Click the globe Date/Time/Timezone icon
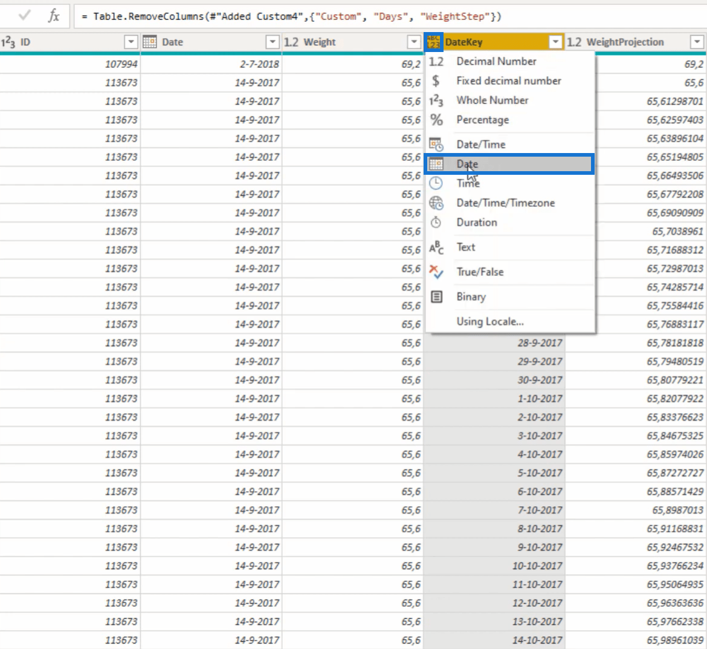Screen dimensions: 707x649 tap(436, 203)
